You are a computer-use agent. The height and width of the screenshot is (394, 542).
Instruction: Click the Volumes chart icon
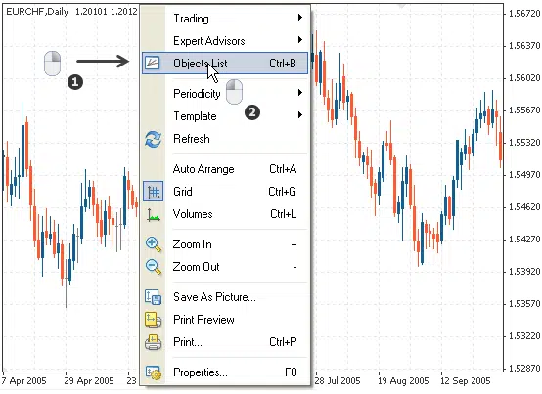[x=154, y=215]
